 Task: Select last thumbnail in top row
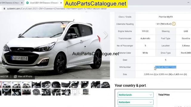[x=105, y=84]
